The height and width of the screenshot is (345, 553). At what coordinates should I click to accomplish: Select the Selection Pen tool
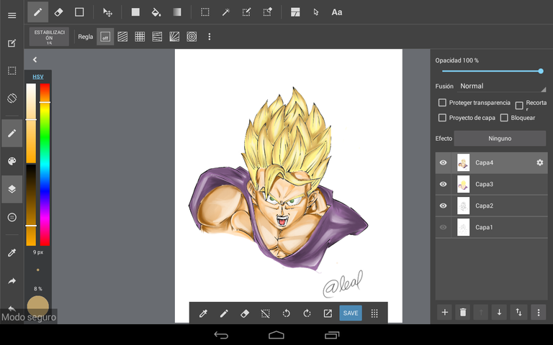point(246,12)
